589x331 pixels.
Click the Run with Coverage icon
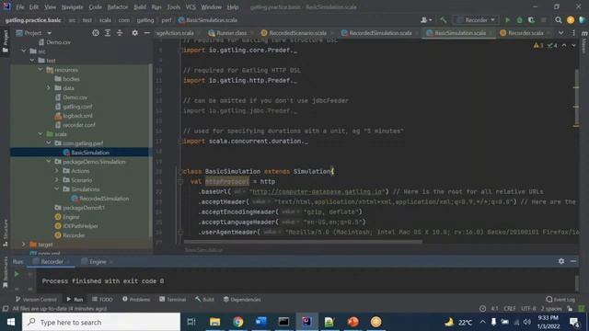pos(531,20)
